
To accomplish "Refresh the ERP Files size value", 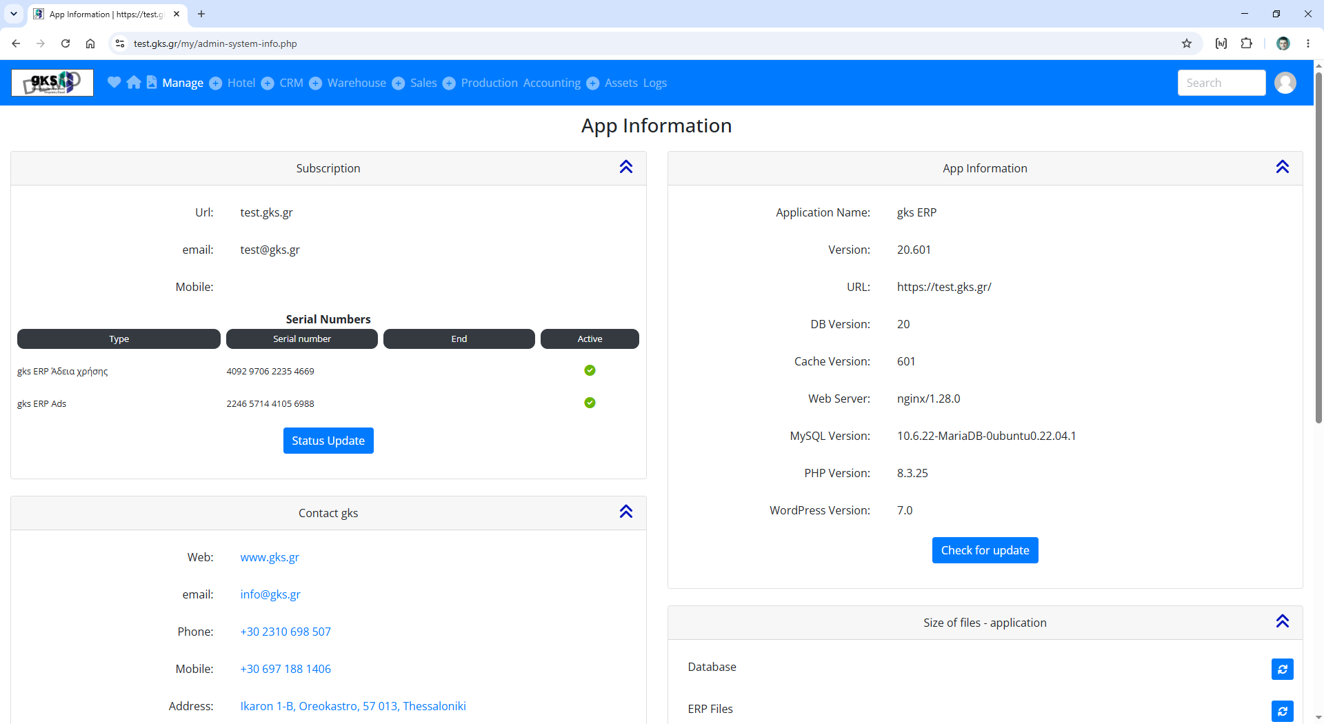I will point(1283,711).
